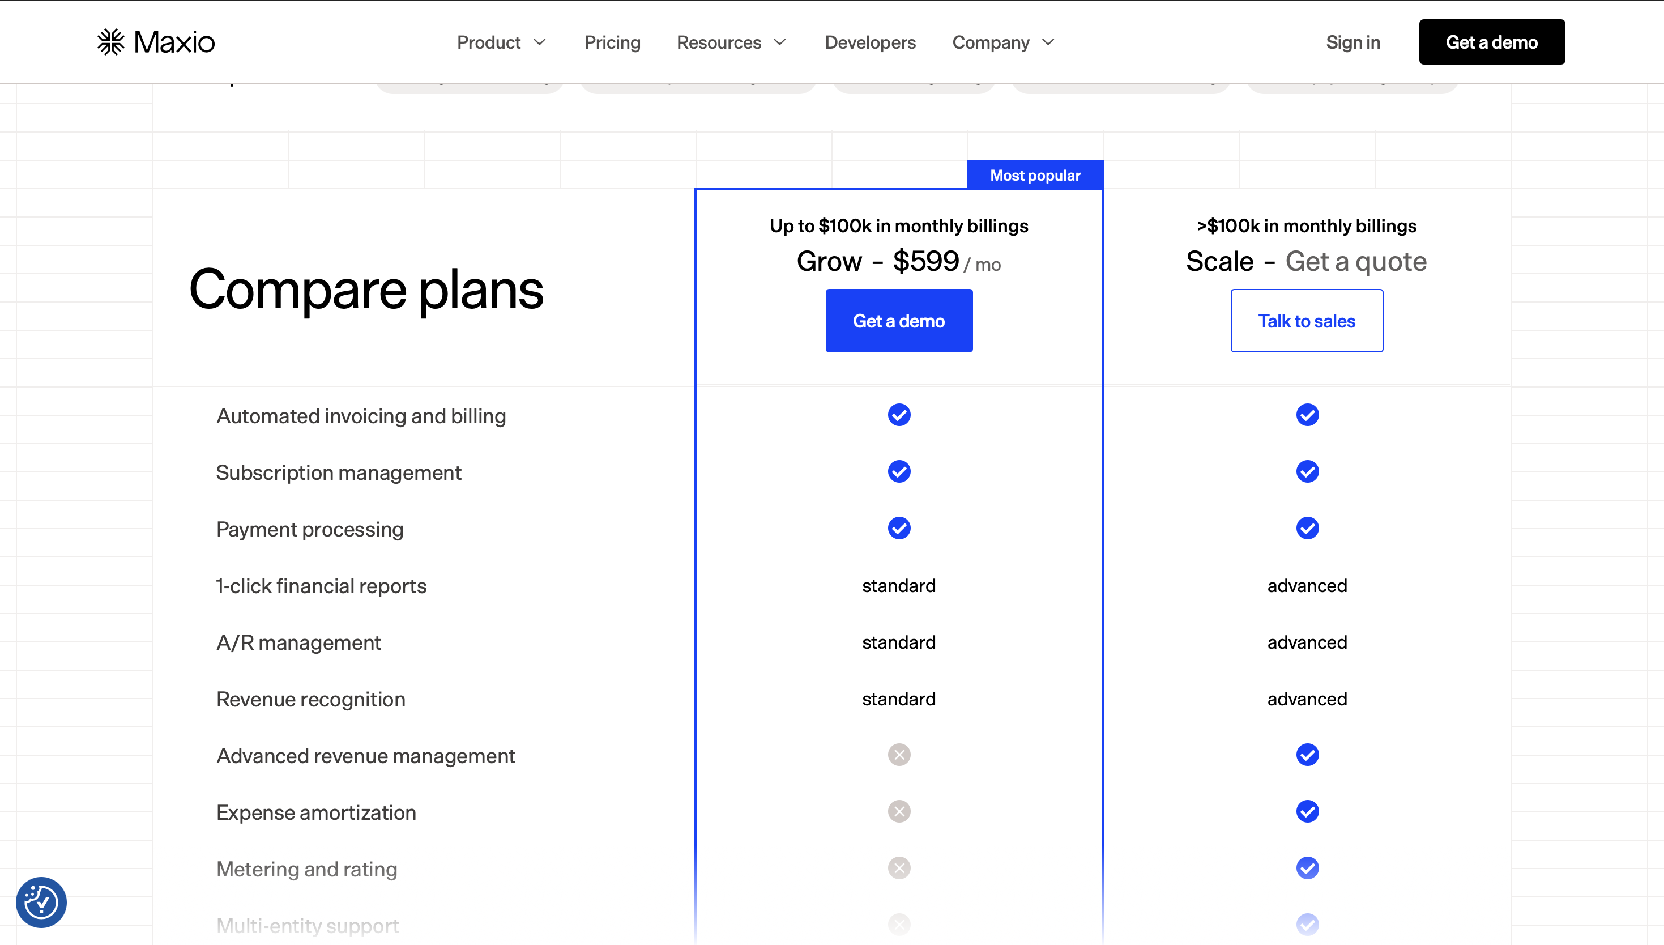Click Grow X icon for Advanced revenue management
The height and width of the screenshot is (945, 1664).
tap(899, 755)
